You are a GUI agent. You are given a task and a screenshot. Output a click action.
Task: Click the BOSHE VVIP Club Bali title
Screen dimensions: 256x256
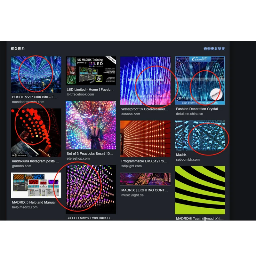click(x=35, y=97)
